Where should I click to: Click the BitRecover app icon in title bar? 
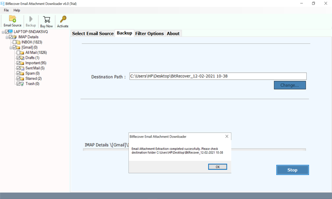(3, 4)
